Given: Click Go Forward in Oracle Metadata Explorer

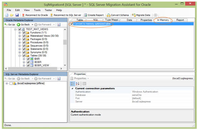Looking at the screenshot, I should (x=43, y=25).
